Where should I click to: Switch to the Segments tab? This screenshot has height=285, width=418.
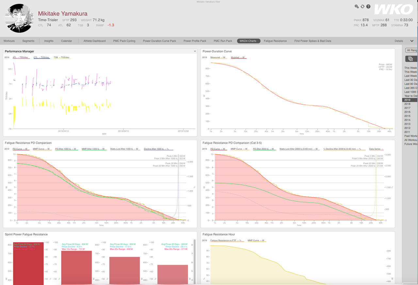pos(28,41)
